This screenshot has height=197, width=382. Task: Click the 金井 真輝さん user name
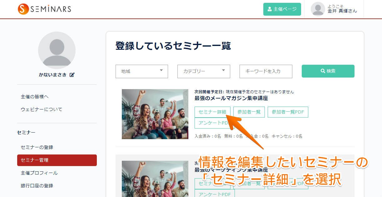pyautogui.click(x=342, y=11)
